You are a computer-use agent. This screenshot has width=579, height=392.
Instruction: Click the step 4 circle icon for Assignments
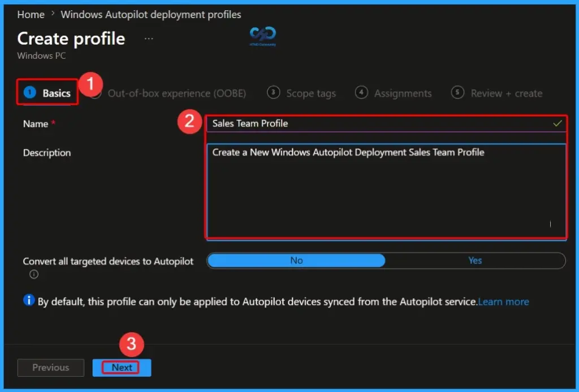(361, 92)
